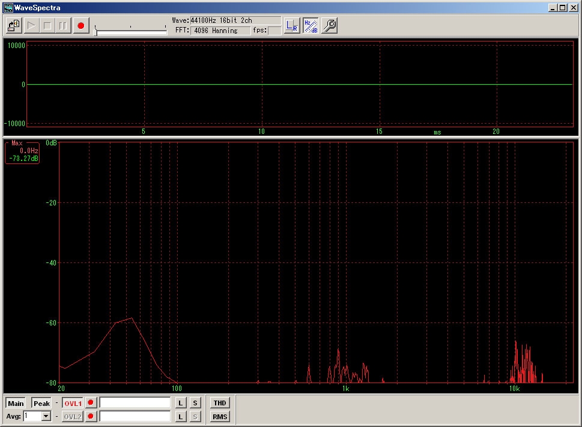Viewport: 582px width, 427px height.
Task: Open settings with the wrench icon
Action: coord(329,26)
